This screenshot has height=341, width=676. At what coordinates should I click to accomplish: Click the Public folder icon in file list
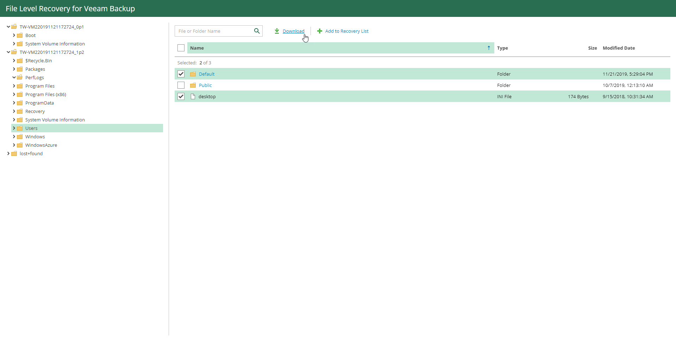click(x=193, y=85)
